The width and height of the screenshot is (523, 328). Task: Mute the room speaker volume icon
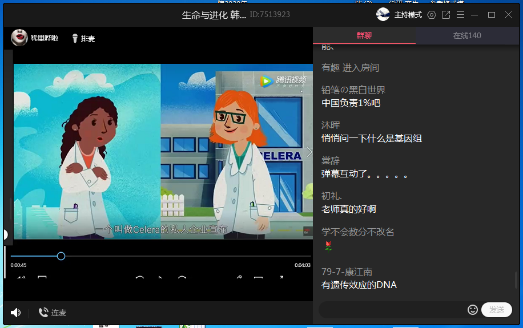point(15,313)
